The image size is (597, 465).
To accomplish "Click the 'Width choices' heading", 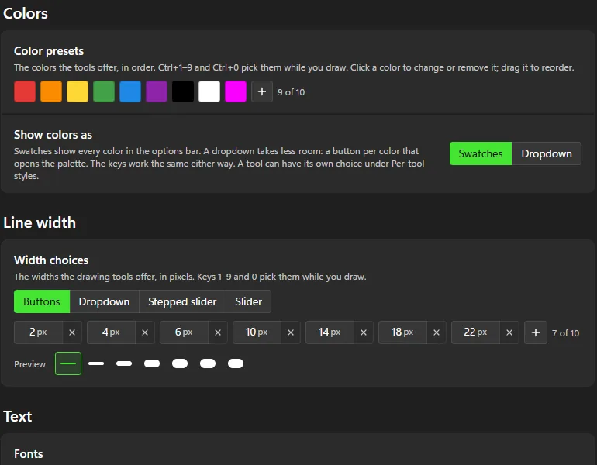I will (51, 260).
